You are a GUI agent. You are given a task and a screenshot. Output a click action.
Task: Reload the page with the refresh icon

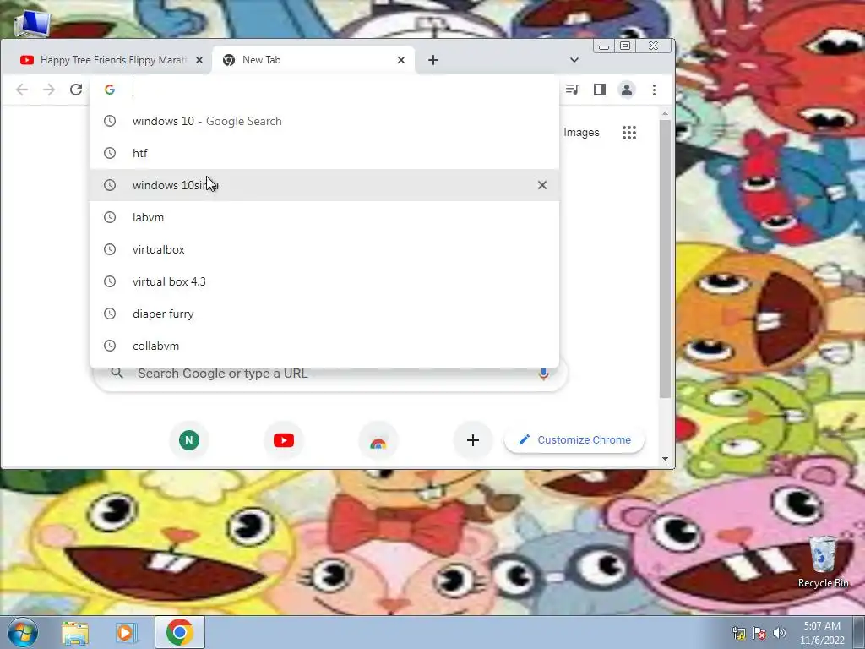[76, 90]
